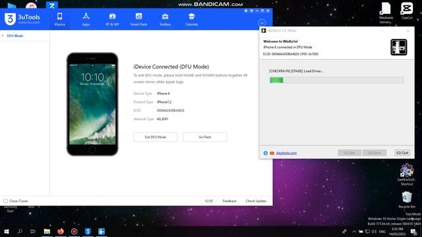The image size is (422, 237).
Task: Show hidden system tray icons
Action: [354, 232]
